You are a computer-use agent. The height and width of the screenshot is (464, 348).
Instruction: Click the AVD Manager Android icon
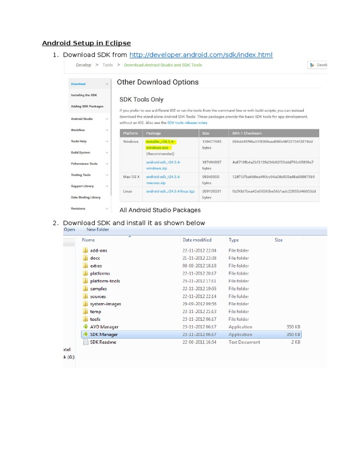86,327
